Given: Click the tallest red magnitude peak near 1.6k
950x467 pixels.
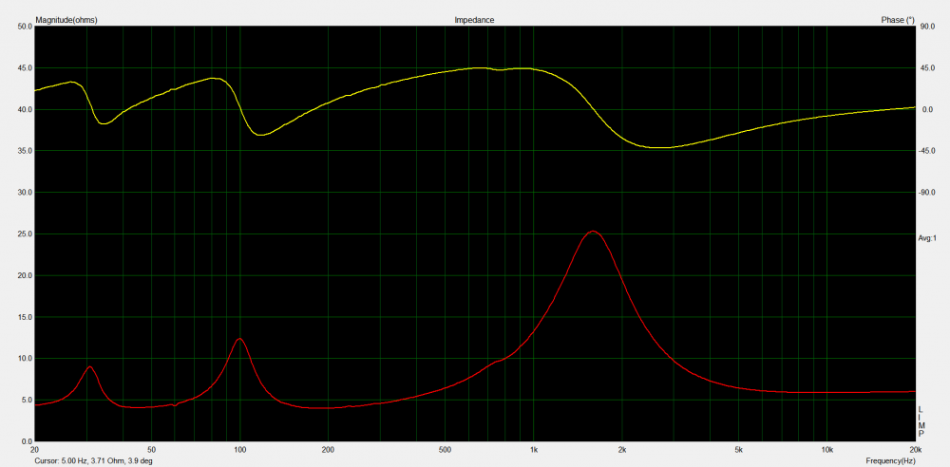Looking at the screenshot, I should [x=593, y=232].
